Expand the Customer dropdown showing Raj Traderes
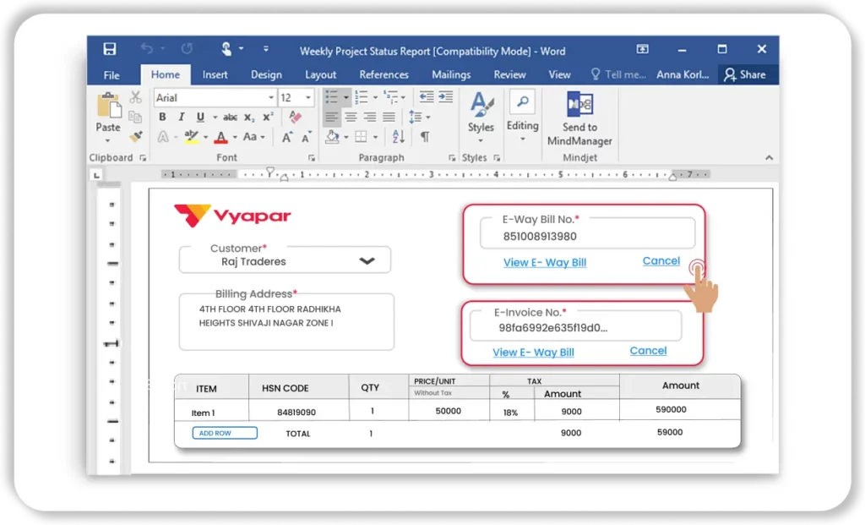Screen dimensions: 865x525 [x=367, y=261]
